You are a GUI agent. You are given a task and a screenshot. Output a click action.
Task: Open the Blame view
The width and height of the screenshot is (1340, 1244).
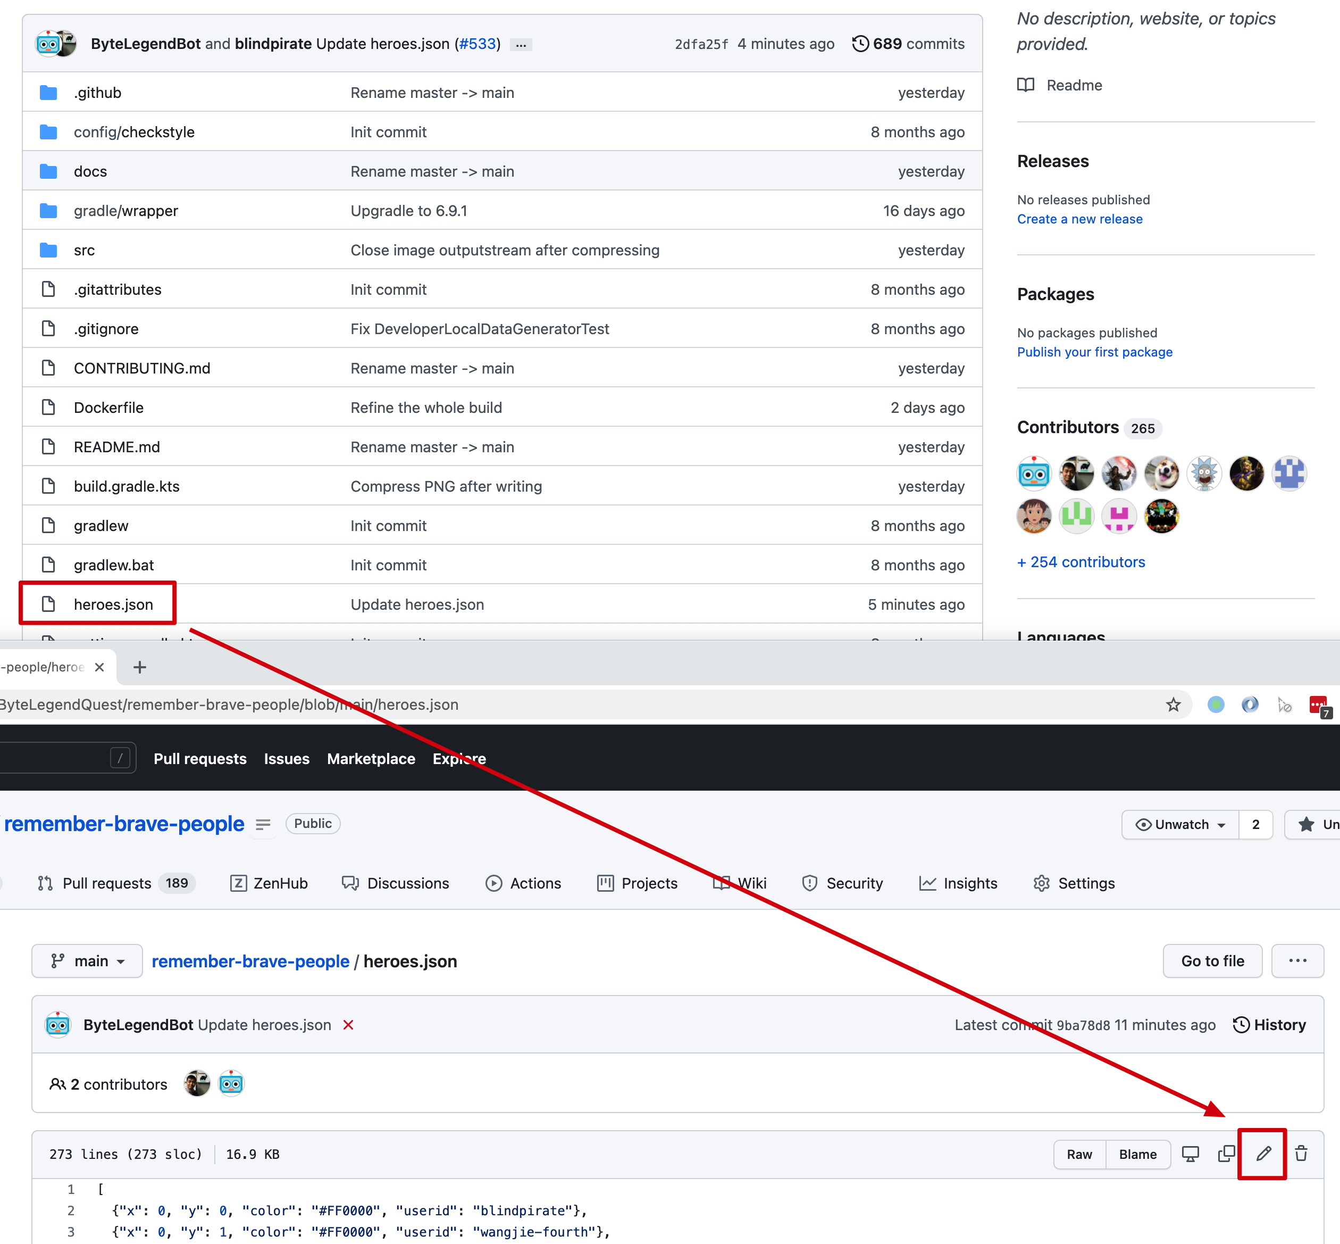1137,1155
